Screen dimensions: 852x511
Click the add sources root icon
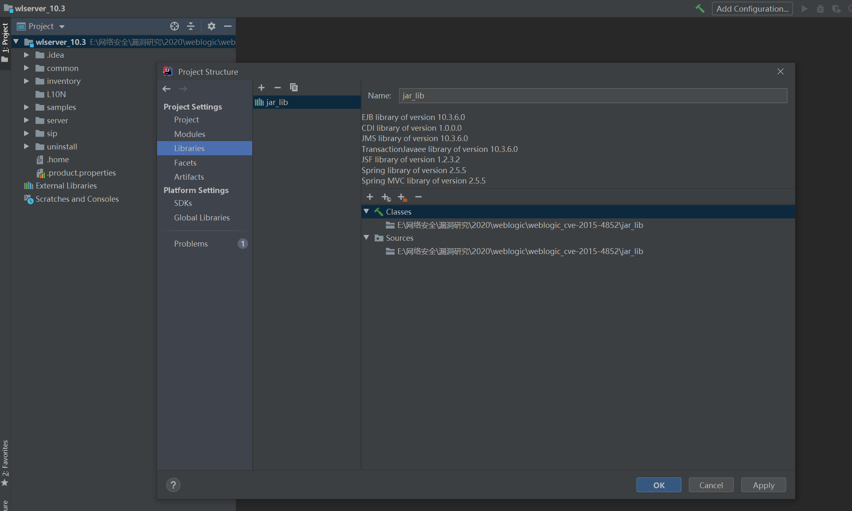coord(401,198)
